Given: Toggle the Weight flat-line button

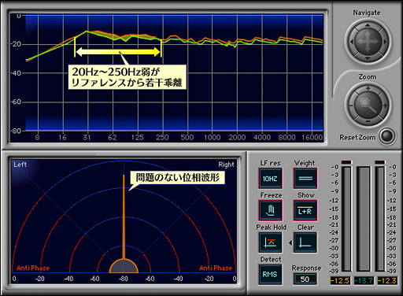Looking at the screenshot, I should point(305,179).
